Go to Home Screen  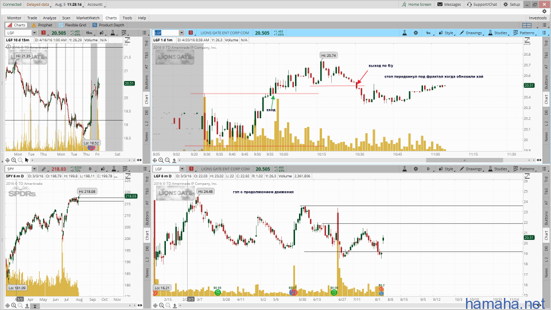[417, 4]
